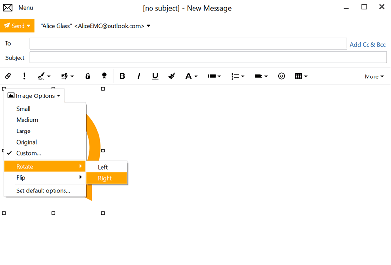Expand the signature dropdown arrow
Image resolution: width=391 pixels, height=265 pixels.
coord(49,76)
